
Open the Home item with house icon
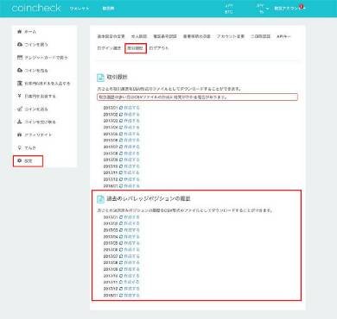pos(27,32)
